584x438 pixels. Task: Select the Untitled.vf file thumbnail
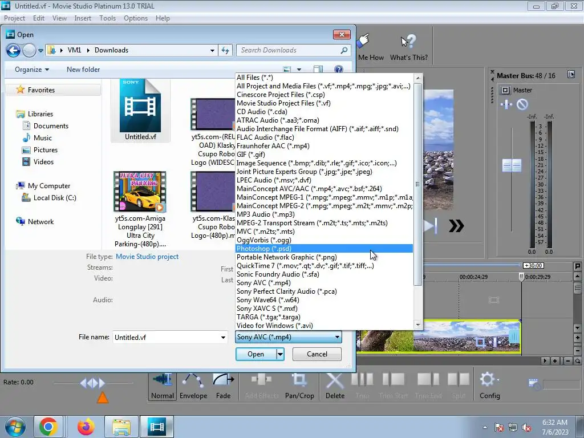pos(140,110)
